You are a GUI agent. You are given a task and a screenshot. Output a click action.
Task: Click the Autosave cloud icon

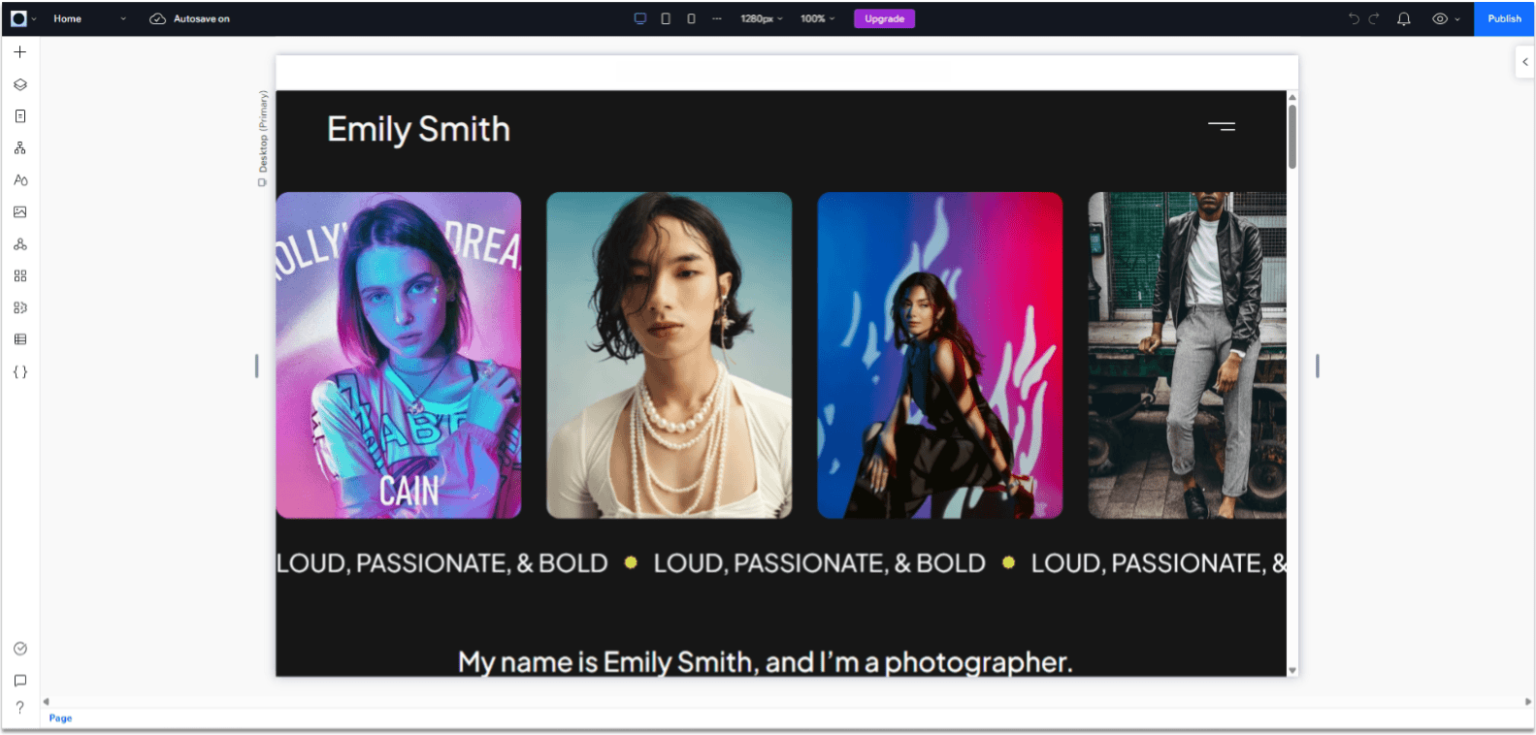pos(157,18)
